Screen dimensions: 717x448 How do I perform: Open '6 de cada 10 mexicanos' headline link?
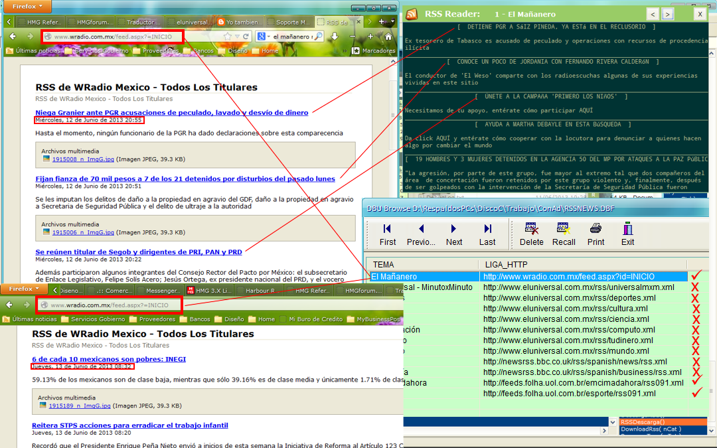[x=109, y=359]
